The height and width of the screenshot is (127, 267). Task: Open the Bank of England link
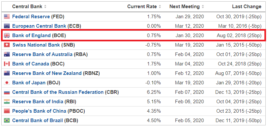(x=32, y=35)
